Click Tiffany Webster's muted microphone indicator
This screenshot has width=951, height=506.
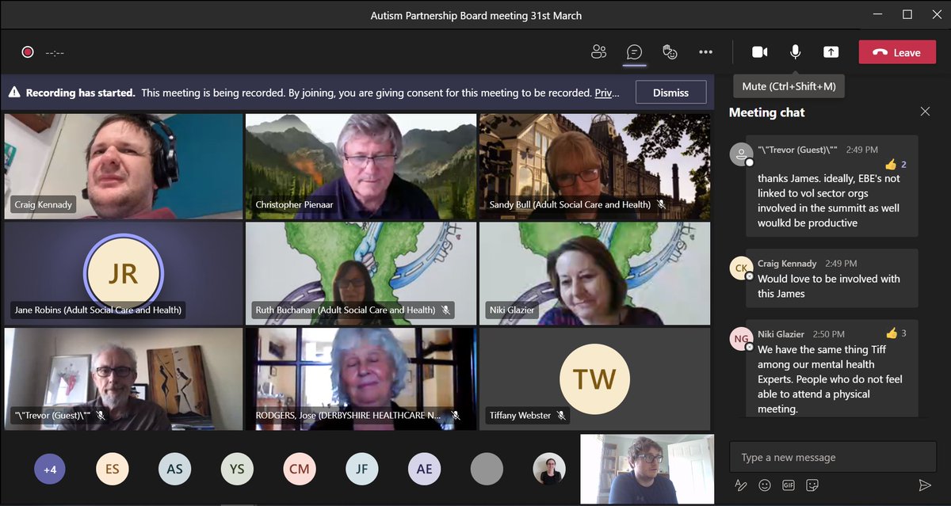tap(561, 415)
